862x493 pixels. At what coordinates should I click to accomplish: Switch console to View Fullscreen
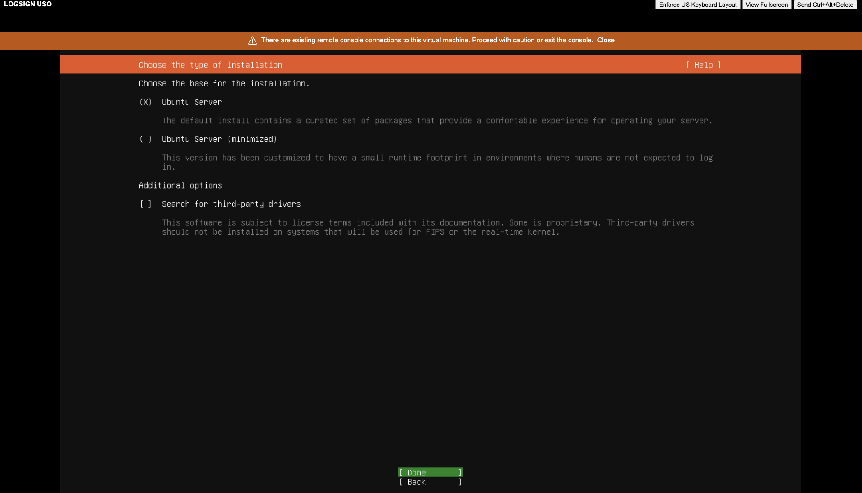[x=767, y=5]
